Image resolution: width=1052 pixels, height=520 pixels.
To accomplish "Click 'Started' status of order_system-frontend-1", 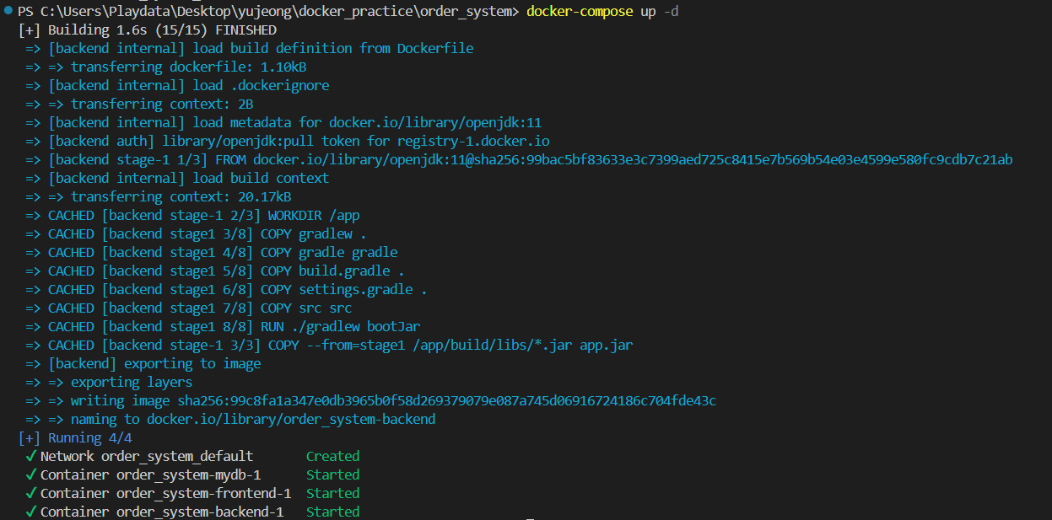I will point(332,494).
